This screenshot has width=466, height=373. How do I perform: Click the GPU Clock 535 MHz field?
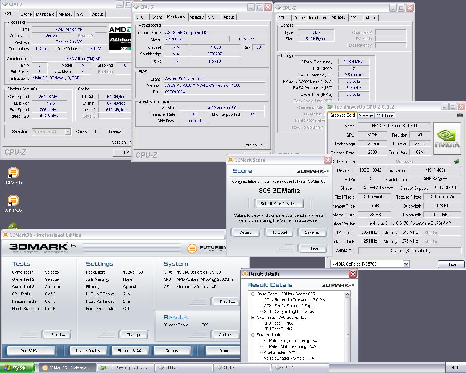(369, 232)
